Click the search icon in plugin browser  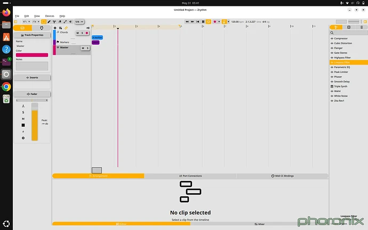click(x=332, y=33)
